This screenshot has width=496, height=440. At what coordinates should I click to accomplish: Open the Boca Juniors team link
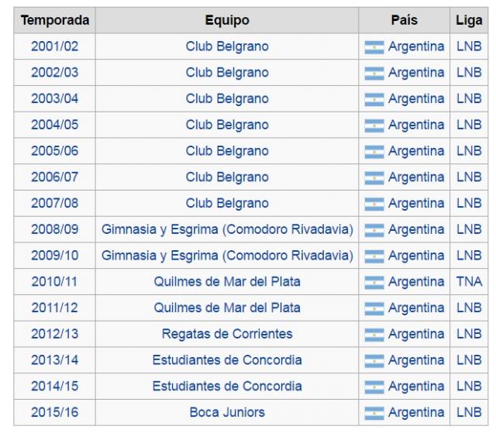tap(227, 413)
